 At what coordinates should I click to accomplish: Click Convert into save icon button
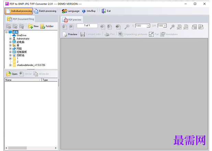click(91, 34)
